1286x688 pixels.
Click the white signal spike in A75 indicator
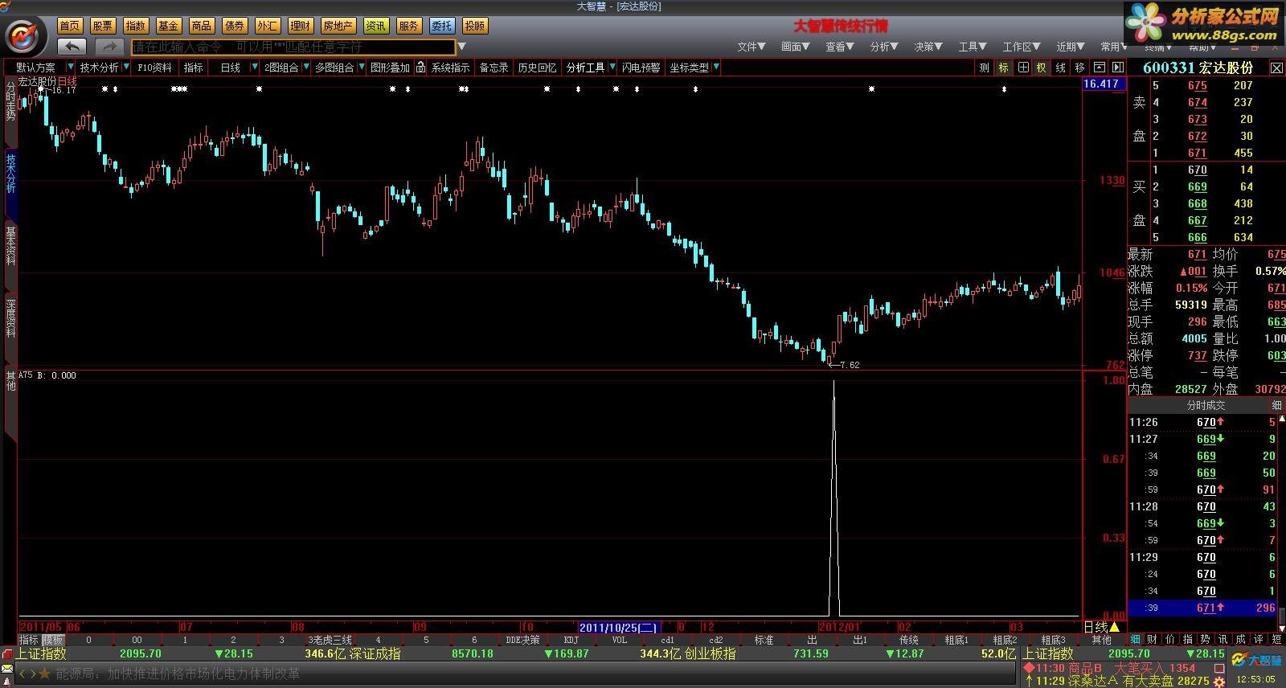(834, 498)
